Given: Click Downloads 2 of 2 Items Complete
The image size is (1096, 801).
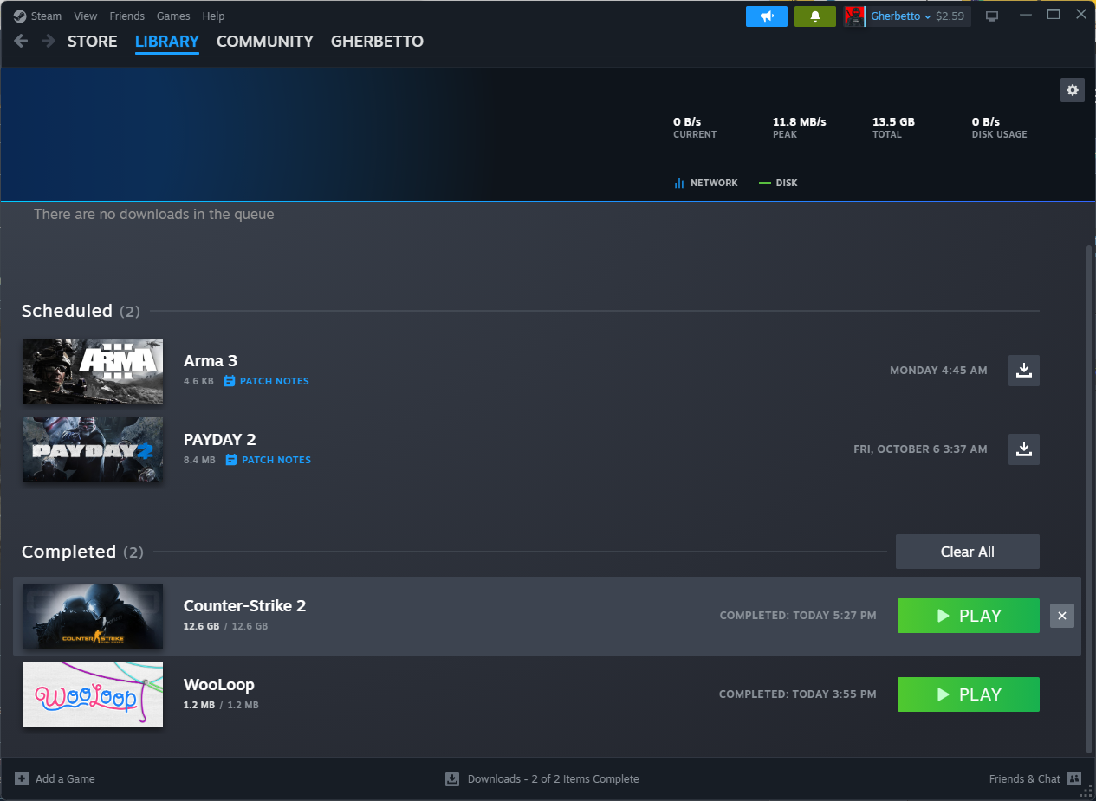Looking at the screenshot, I should (x=554, y=778).
